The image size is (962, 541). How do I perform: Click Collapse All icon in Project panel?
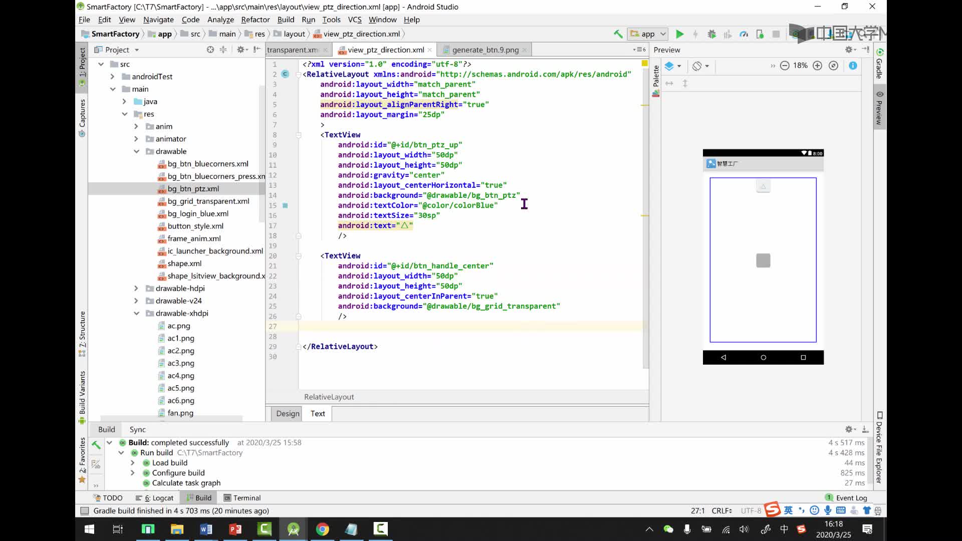click(223, 50)
